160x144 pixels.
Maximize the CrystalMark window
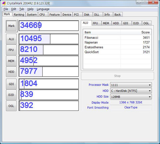[145, 2]
